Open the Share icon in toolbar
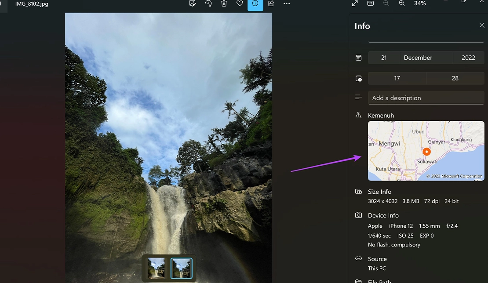The image size is (488, 283). coord(271,4)
